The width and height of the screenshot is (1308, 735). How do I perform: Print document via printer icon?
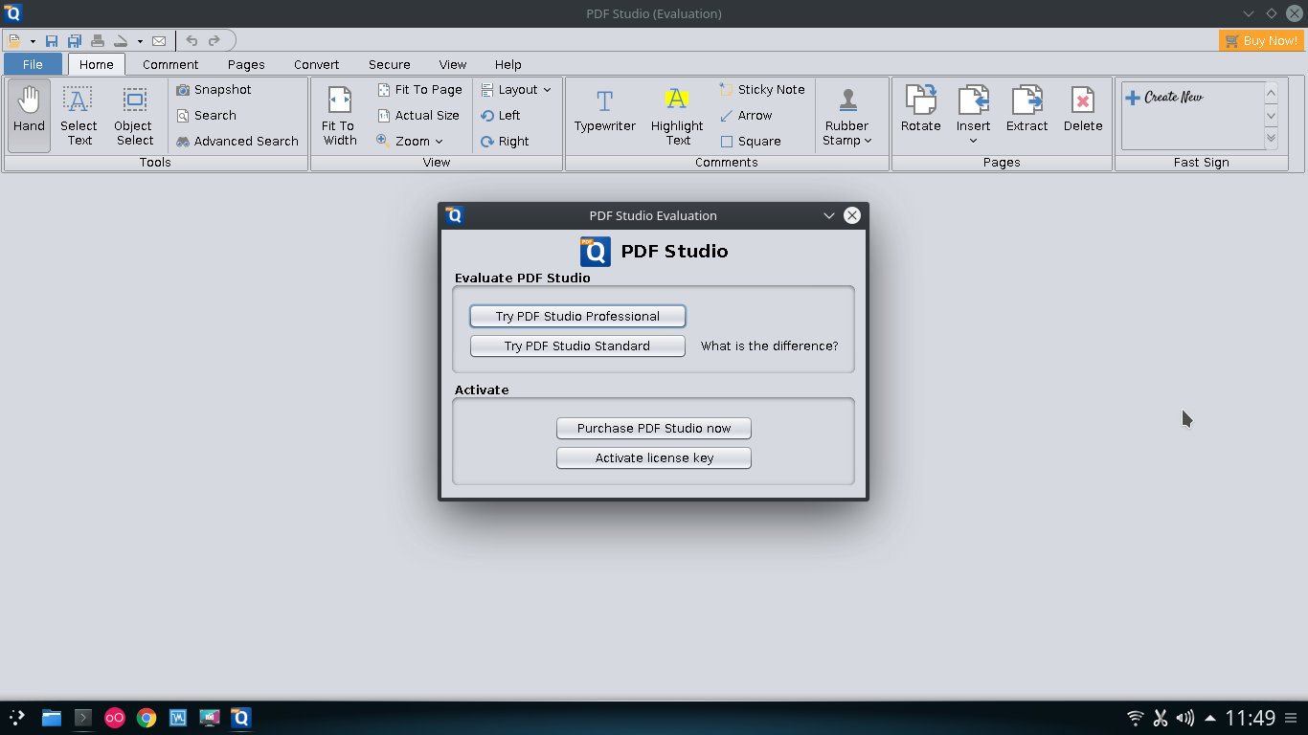98,41
